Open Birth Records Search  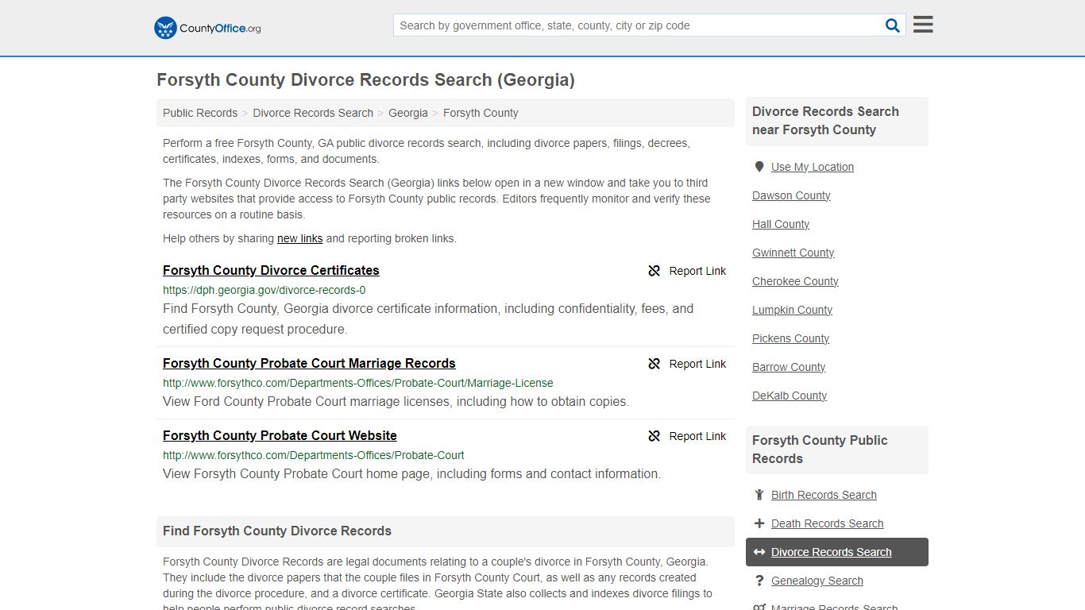click(824, 495)
